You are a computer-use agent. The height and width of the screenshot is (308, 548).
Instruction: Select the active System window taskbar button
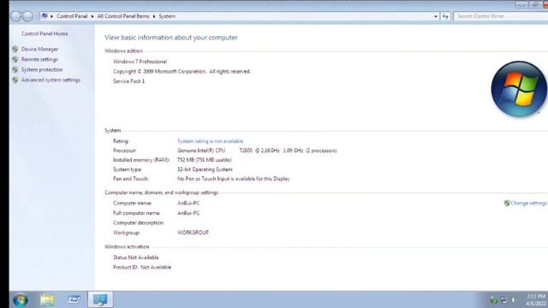tap(100, 299)
